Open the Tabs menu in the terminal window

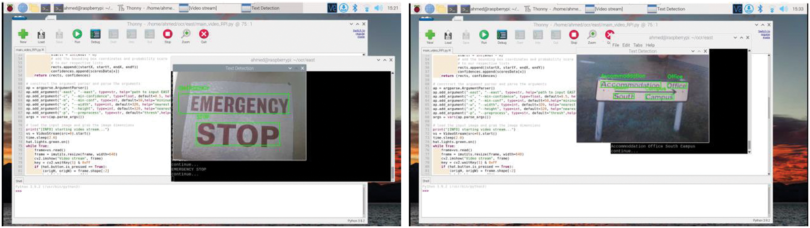point(638,45)
